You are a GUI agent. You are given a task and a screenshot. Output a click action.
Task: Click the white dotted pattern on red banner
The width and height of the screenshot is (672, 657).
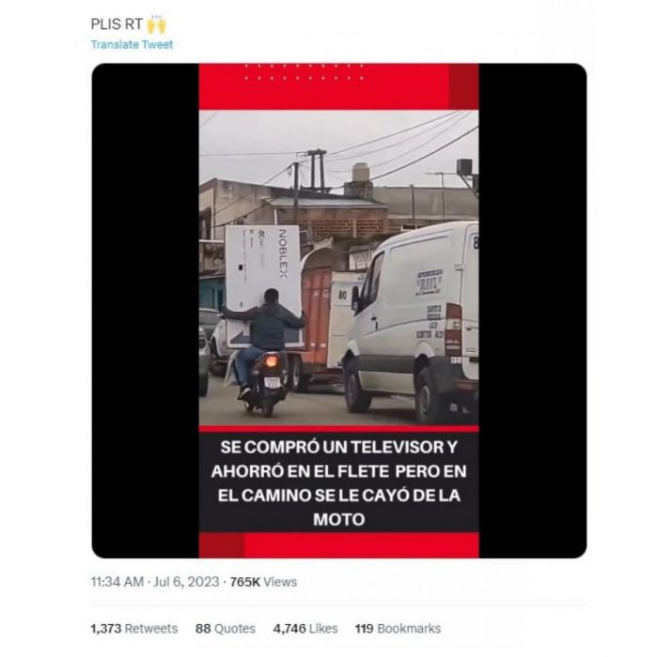pyautogui.click(x=304, y=72)
